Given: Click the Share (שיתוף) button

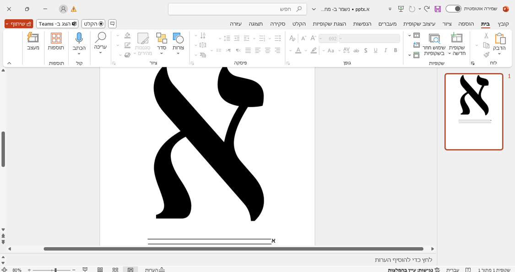Looking at the screenshot, I should 19,24.
